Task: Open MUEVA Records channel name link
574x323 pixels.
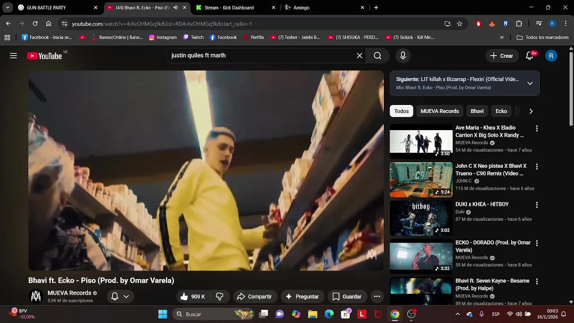Action: [x=69, y=293]
